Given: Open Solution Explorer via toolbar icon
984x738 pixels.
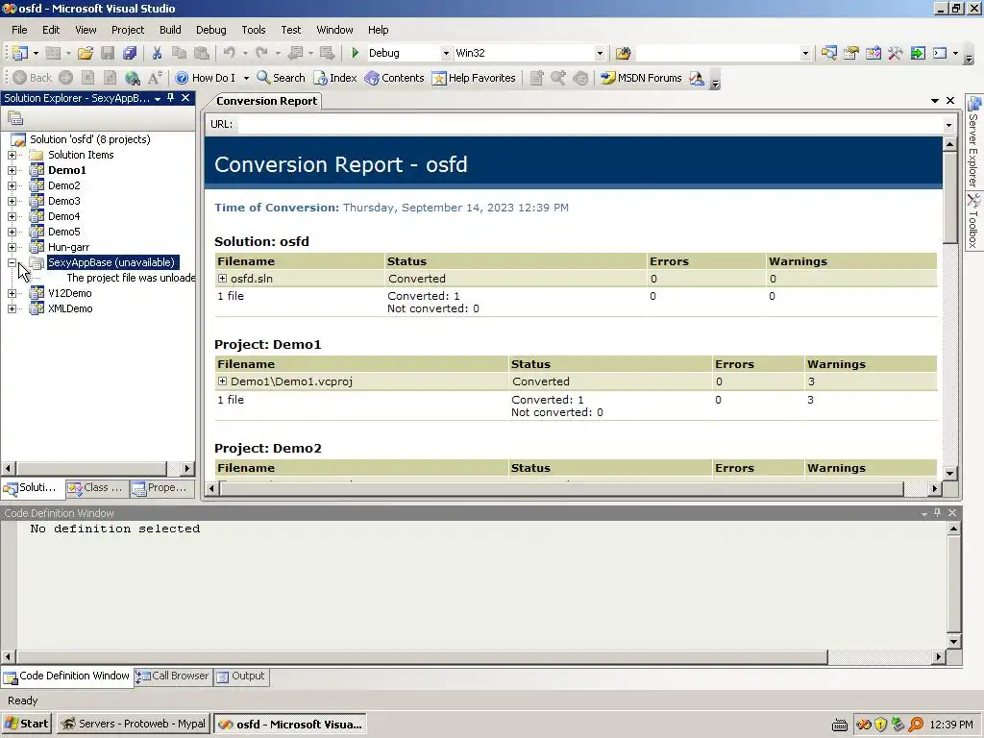Looking at the screenshot, I should point(829,54).
